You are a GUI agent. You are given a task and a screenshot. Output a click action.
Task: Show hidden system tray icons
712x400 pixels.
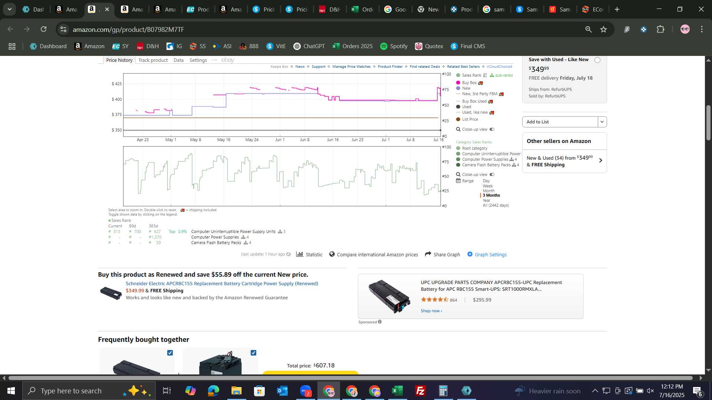coord(594,391)
